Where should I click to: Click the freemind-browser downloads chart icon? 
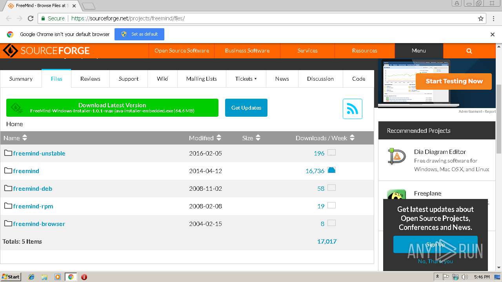[331, 223]
